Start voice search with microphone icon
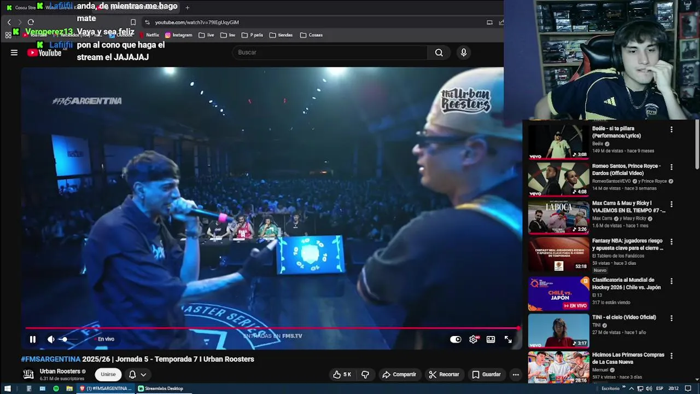 point(464,53)
